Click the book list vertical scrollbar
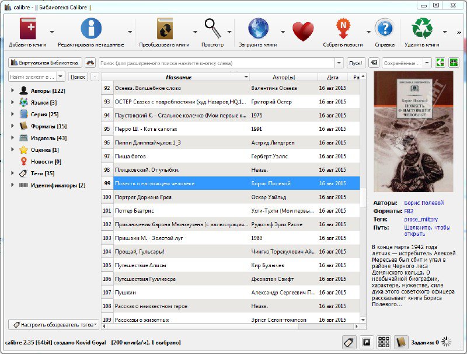The height and width of the screenshot is (354, 467). (363, 199)
